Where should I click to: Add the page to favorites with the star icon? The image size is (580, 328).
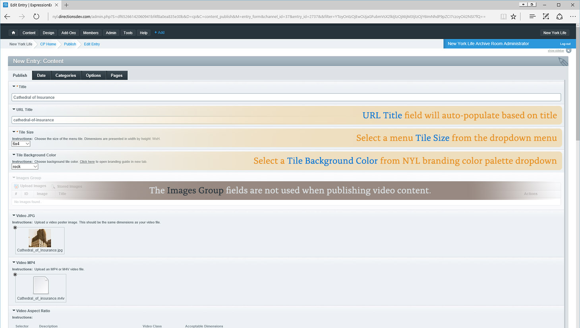coord(514,17)
